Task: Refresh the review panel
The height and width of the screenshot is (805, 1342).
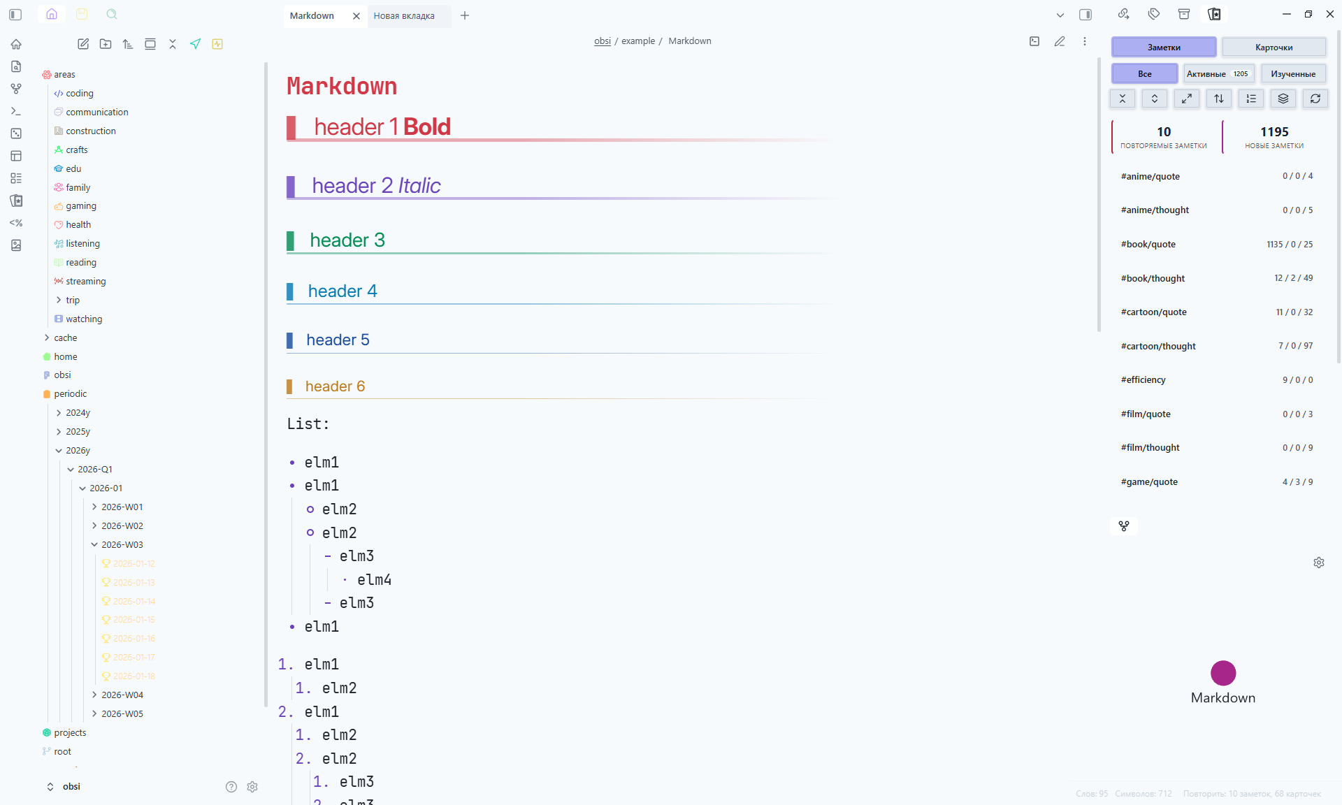Action: click(1315, 99)
